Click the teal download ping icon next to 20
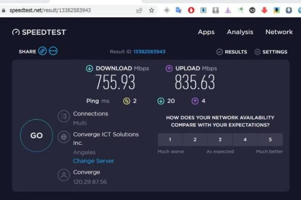Image resolution: width=301 pixels, height=200 pixels. pyautogui.click(x=161, y=101)
